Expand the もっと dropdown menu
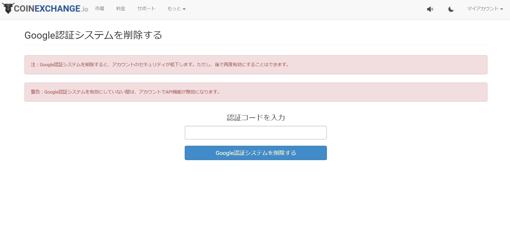Viewport: 510px width, 235px height. 177,9
